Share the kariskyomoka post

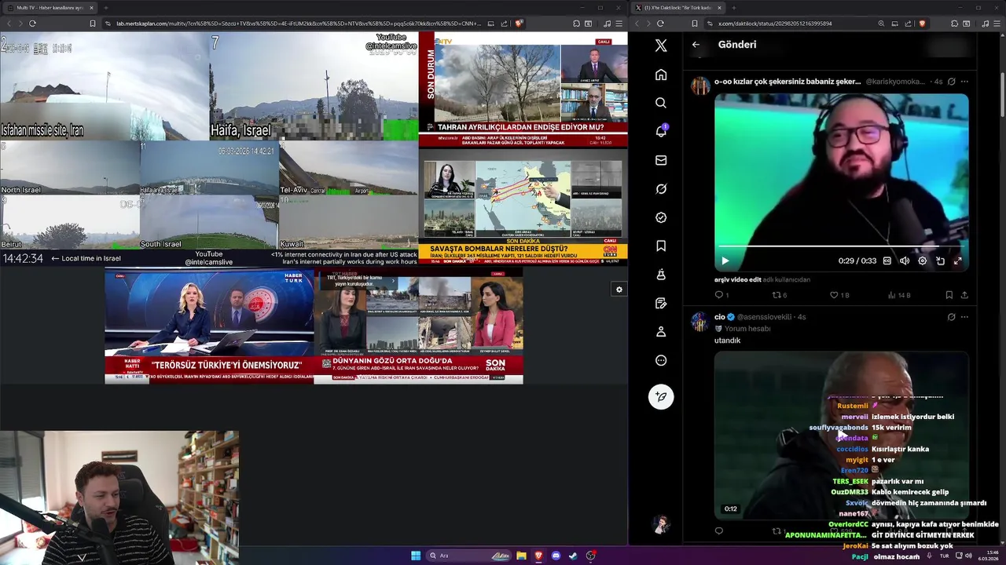pos(964,295)
